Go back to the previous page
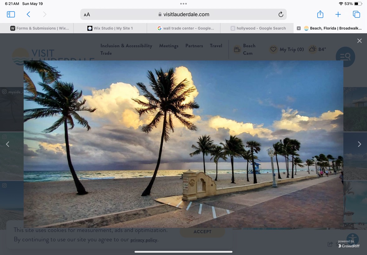Screen dimensions: 367x255 point(28,15)
